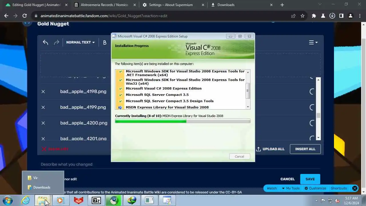This screenshot has width=366, height=206.
Task: Click the redo arrow in wiki editor
Action: point(57,42)
